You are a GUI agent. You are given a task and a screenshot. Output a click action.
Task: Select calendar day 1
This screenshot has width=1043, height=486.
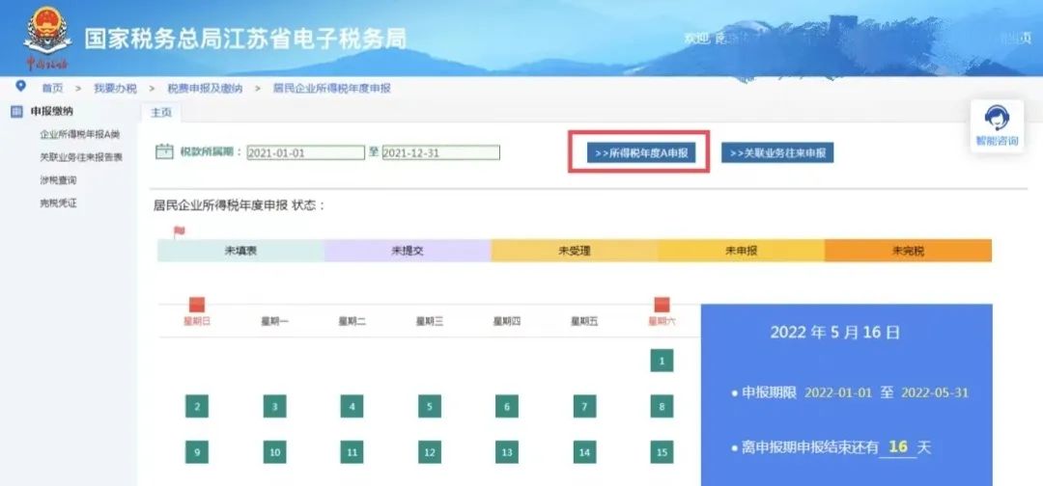(x=662, y=361)
